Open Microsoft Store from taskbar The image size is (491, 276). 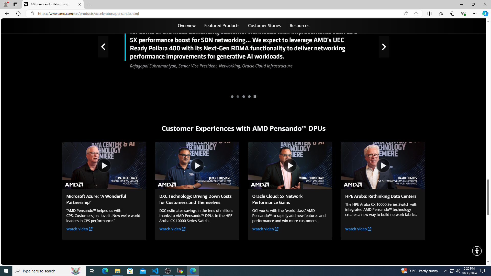[130, 271]
